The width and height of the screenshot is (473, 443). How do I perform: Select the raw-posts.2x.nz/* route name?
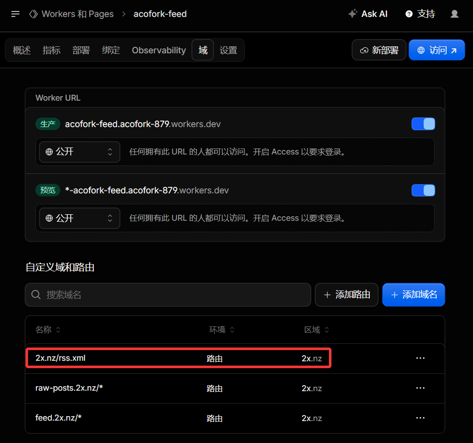(x=69, y=388)
